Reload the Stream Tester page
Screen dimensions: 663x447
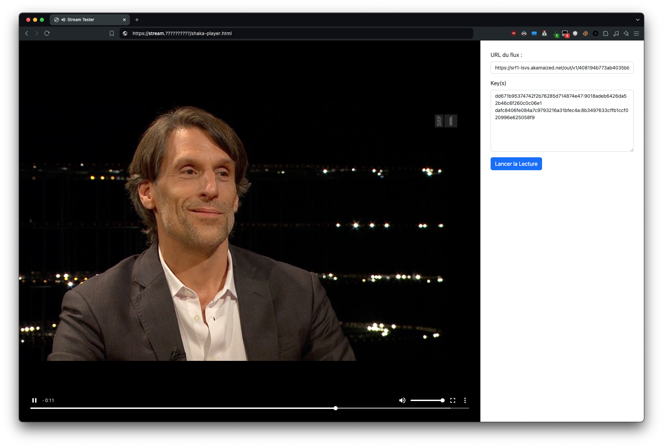pyautogui.click(x=47, y=33)
